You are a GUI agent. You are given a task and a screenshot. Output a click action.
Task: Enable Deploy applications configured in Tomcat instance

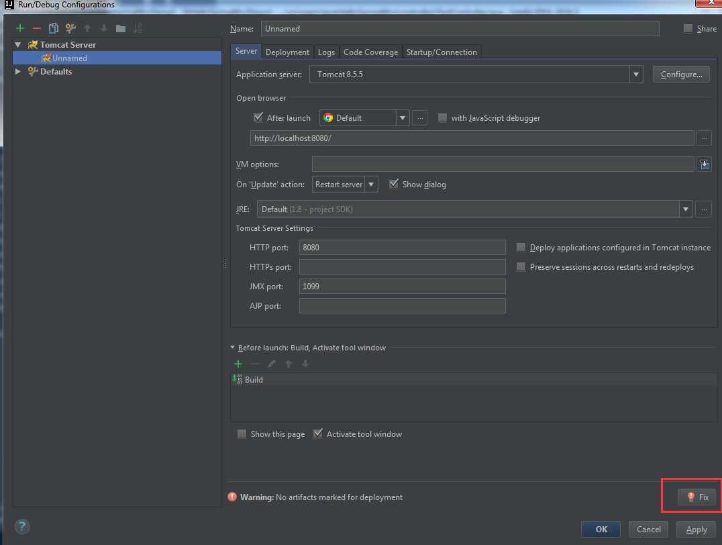521,248
